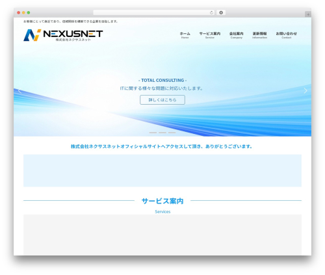
Task: Click the yellow minimize window button
Action: 23,12
